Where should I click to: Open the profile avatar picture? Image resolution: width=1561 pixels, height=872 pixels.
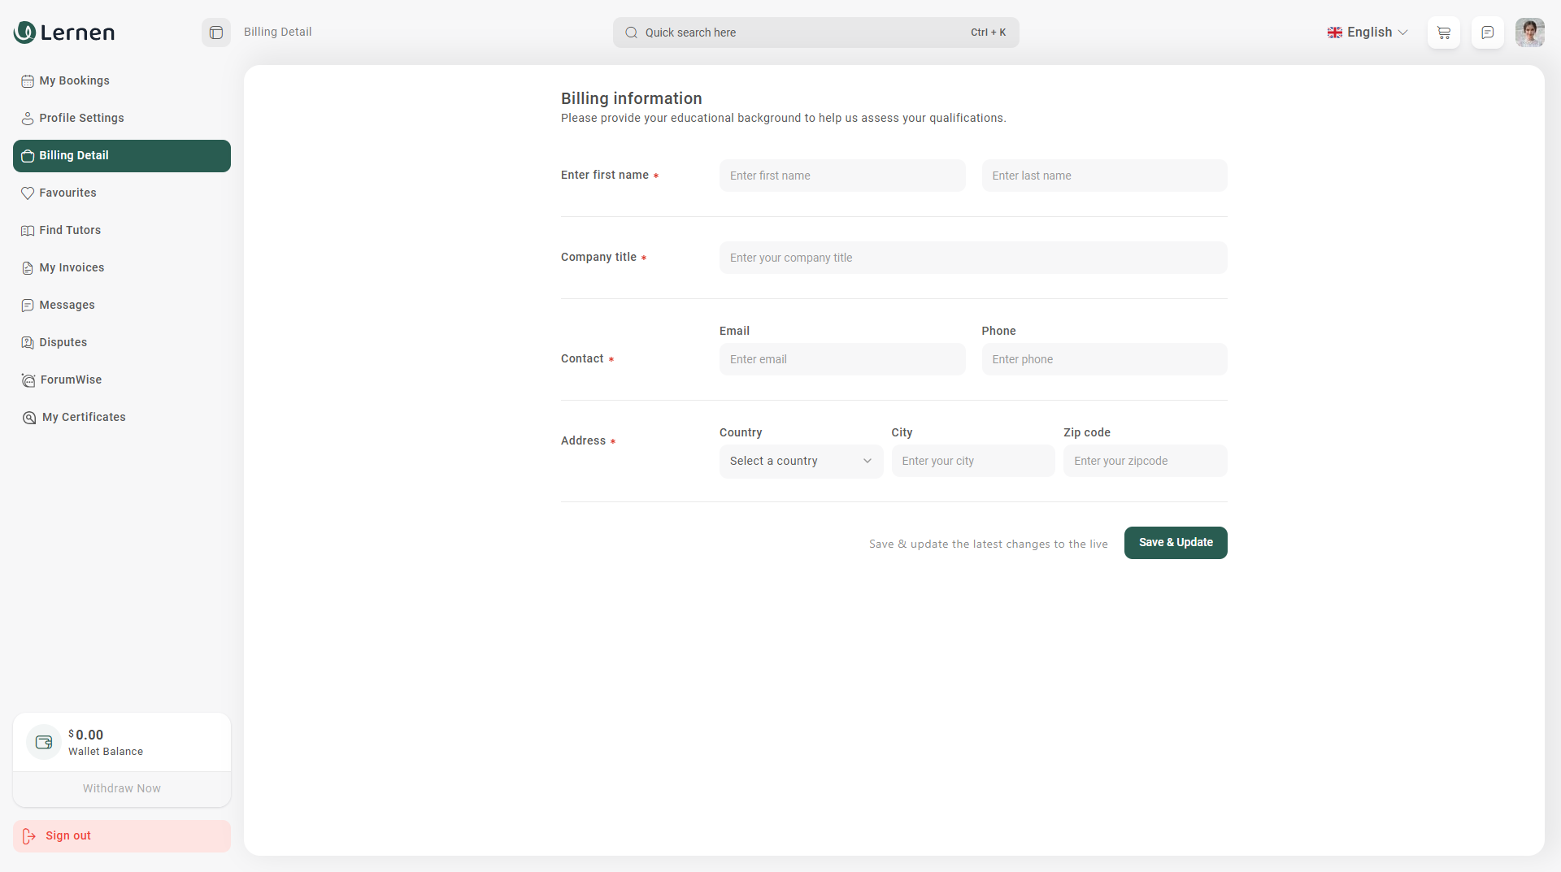pos(1531,33)
